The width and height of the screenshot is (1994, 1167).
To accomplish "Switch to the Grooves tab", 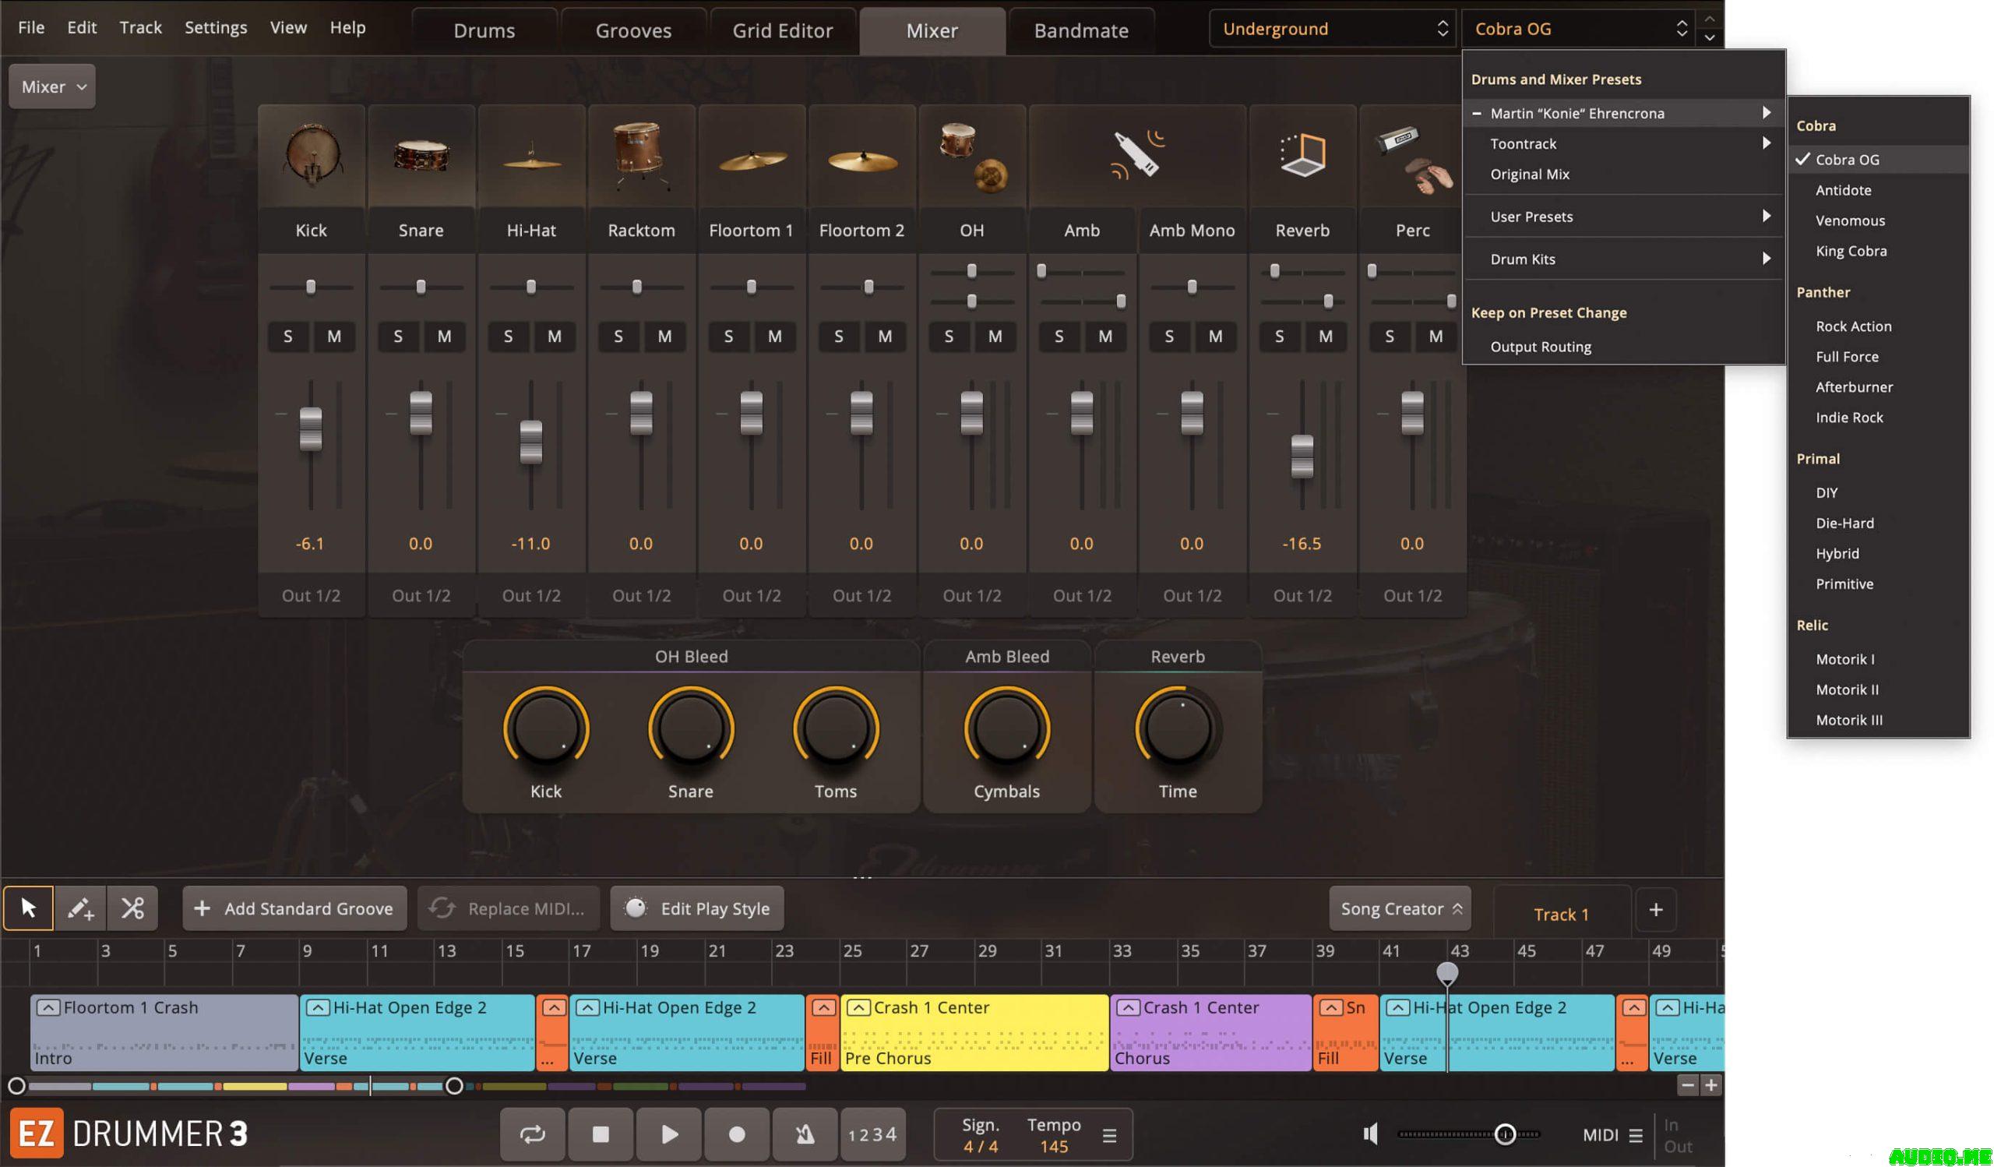I will pos(633,31).
